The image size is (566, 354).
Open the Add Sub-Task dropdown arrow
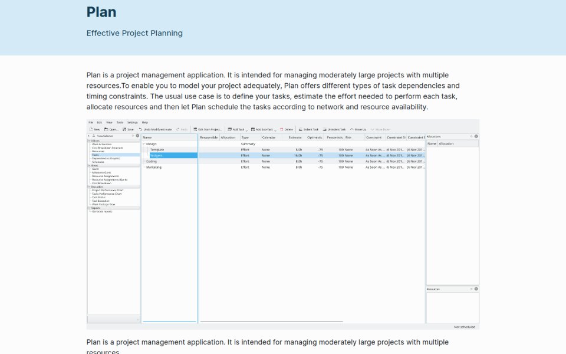tap(275, 130)
